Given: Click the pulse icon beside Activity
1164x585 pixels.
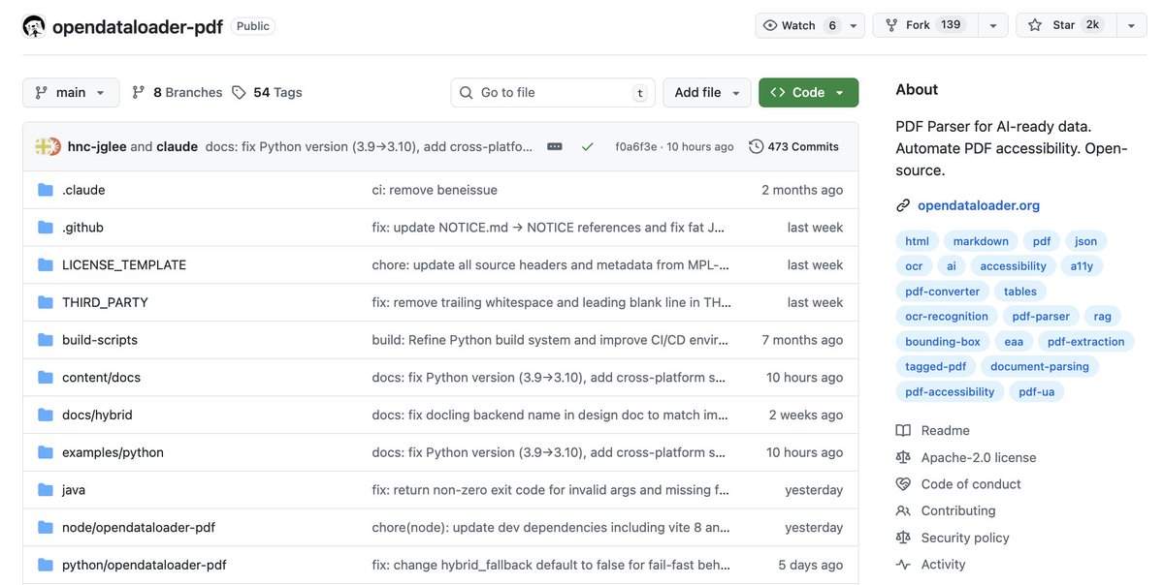Looking at the screenshot, I should tap(903, 565).
